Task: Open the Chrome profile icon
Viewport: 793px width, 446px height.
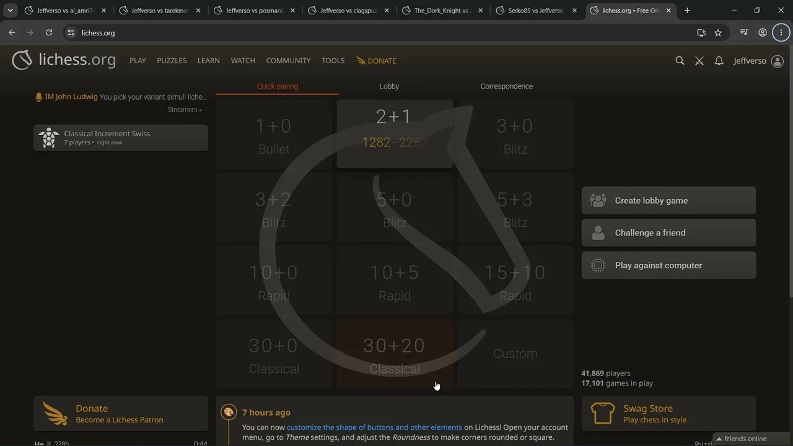Action: (763, 33)
